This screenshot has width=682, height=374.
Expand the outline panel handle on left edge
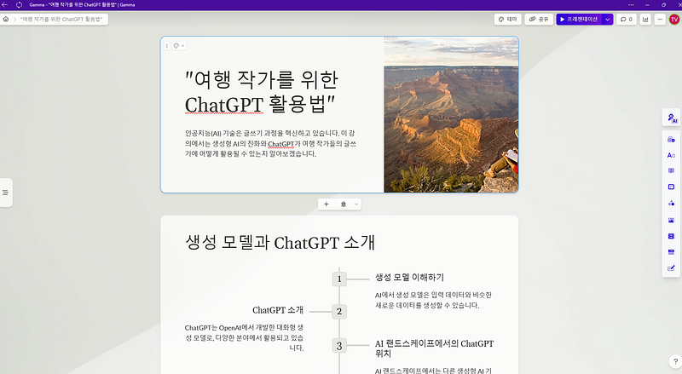click(6, 193)
